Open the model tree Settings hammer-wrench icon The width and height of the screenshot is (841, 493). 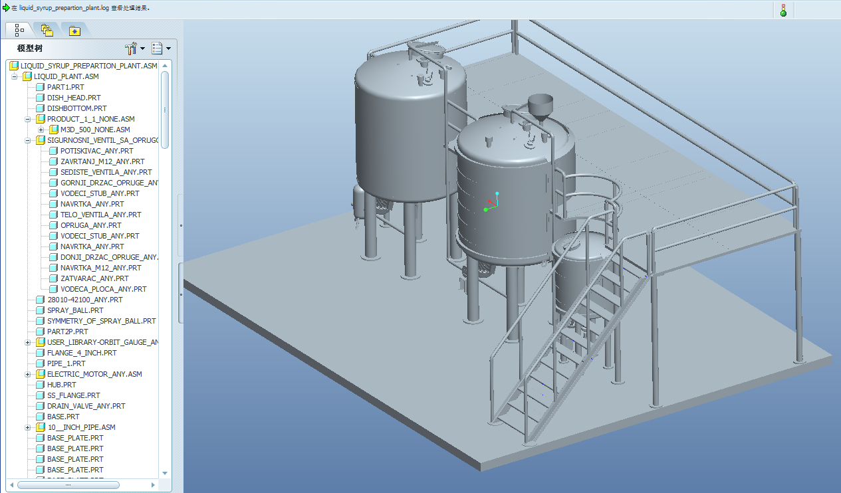tap(130, 49)
